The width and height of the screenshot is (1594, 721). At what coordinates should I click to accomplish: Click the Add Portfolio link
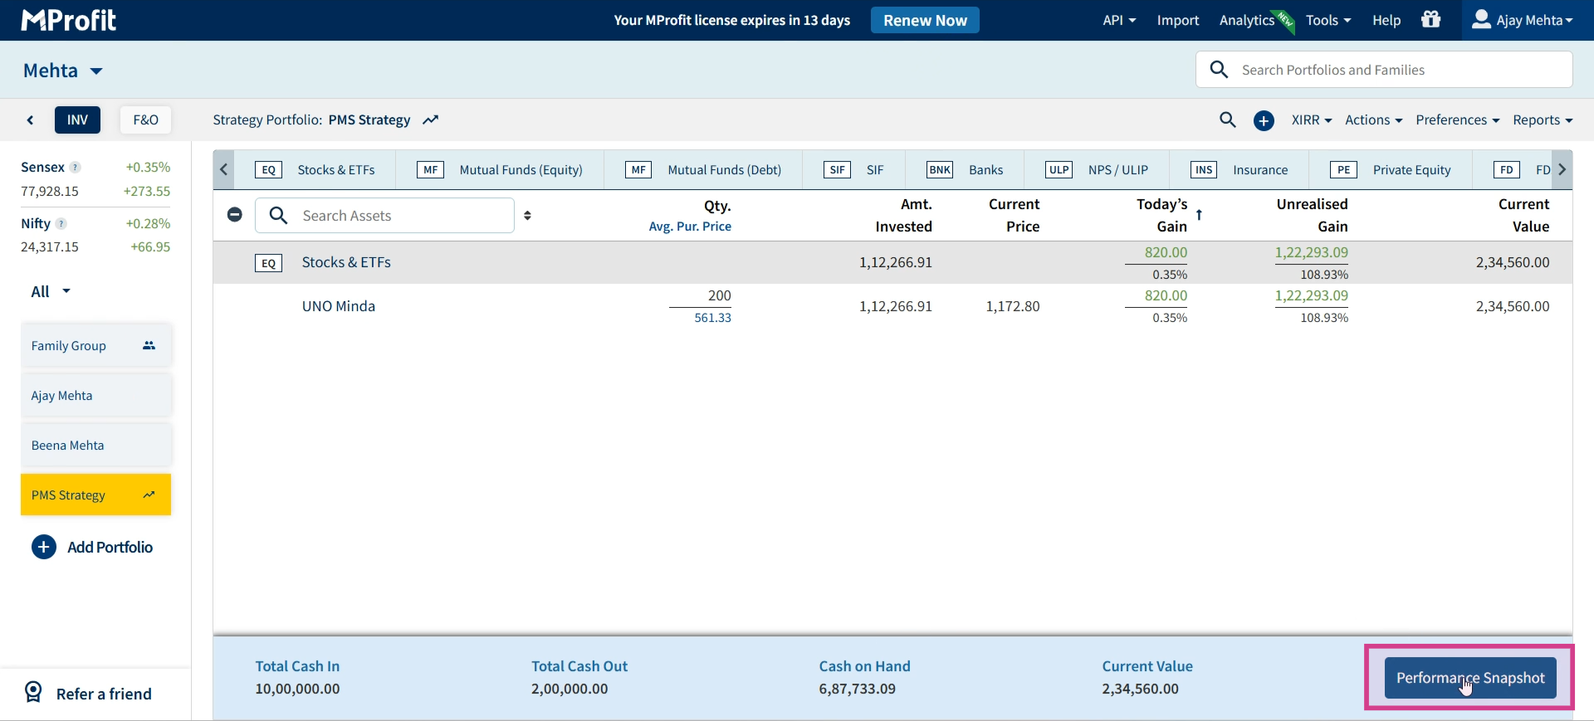point(110,547)
